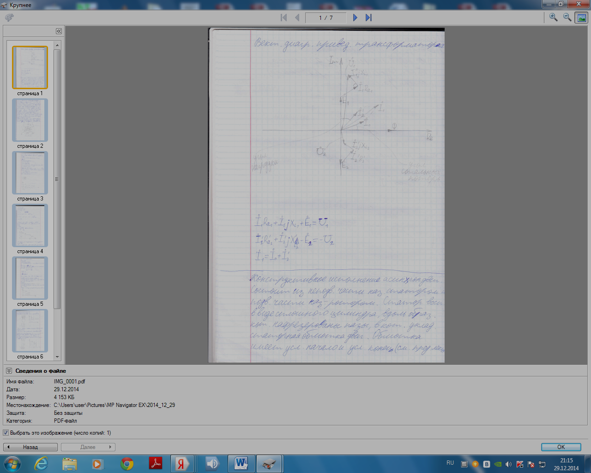Click the PDF-файл category value
Viewport: 591px width, 473px height.
[x=65, y=421]
